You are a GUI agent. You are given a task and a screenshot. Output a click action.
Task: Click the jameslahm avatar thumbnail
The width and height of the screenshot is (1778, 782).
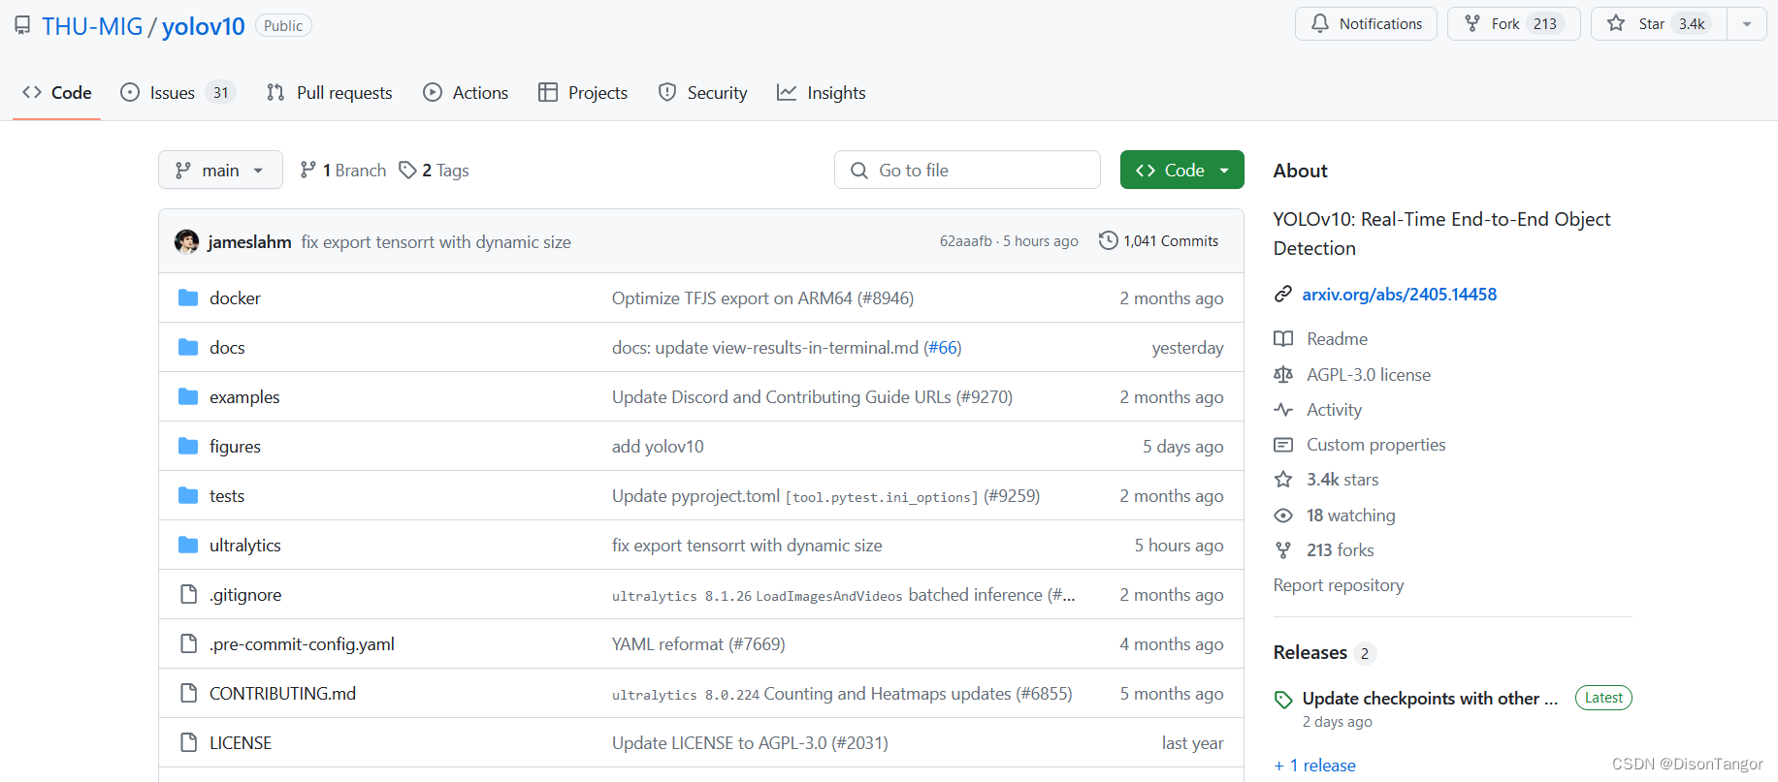(186, 241)
